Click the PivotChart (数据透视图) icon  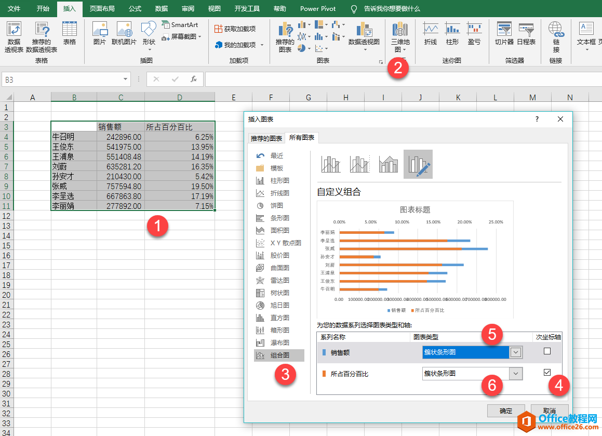364,36
